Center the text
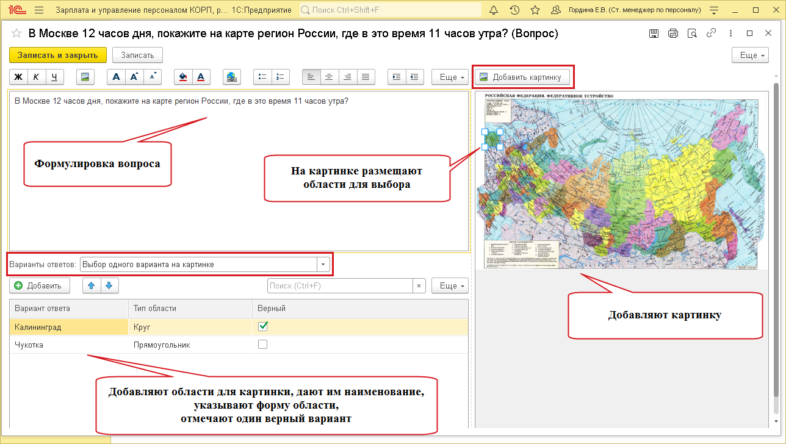 tap(330, 77)
